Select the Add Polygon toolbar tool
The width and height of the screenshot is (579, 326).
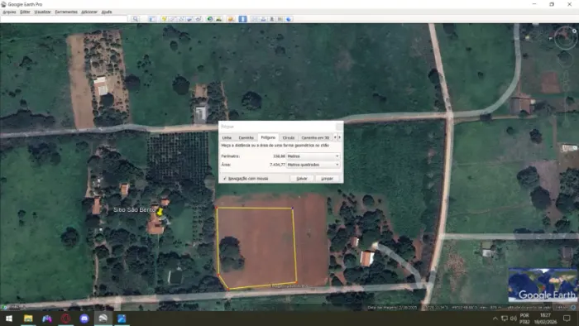coord(172,19)
